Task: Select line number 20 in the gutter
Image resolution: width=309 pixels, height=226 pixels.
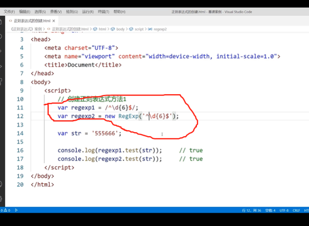Action: coord(20,185)
